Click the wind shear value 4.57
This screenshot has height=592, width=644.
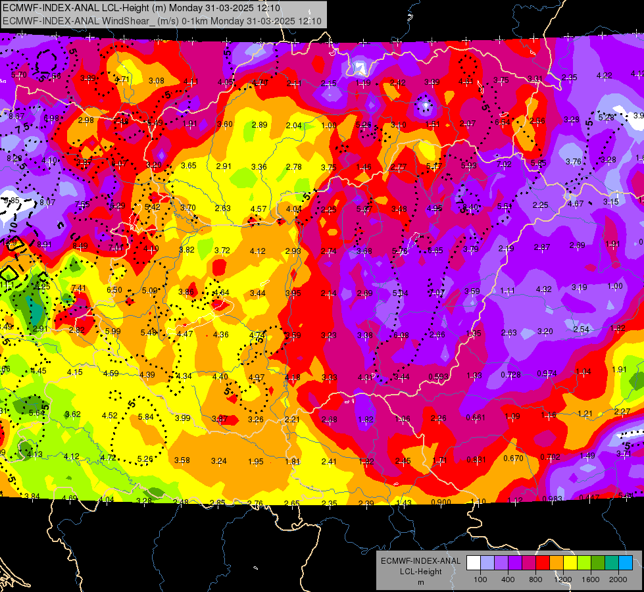(259, 209)
